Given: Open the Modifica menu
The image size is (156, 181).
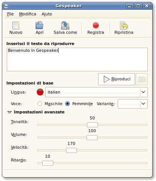Looking at the screenshot, I should 28,14.
